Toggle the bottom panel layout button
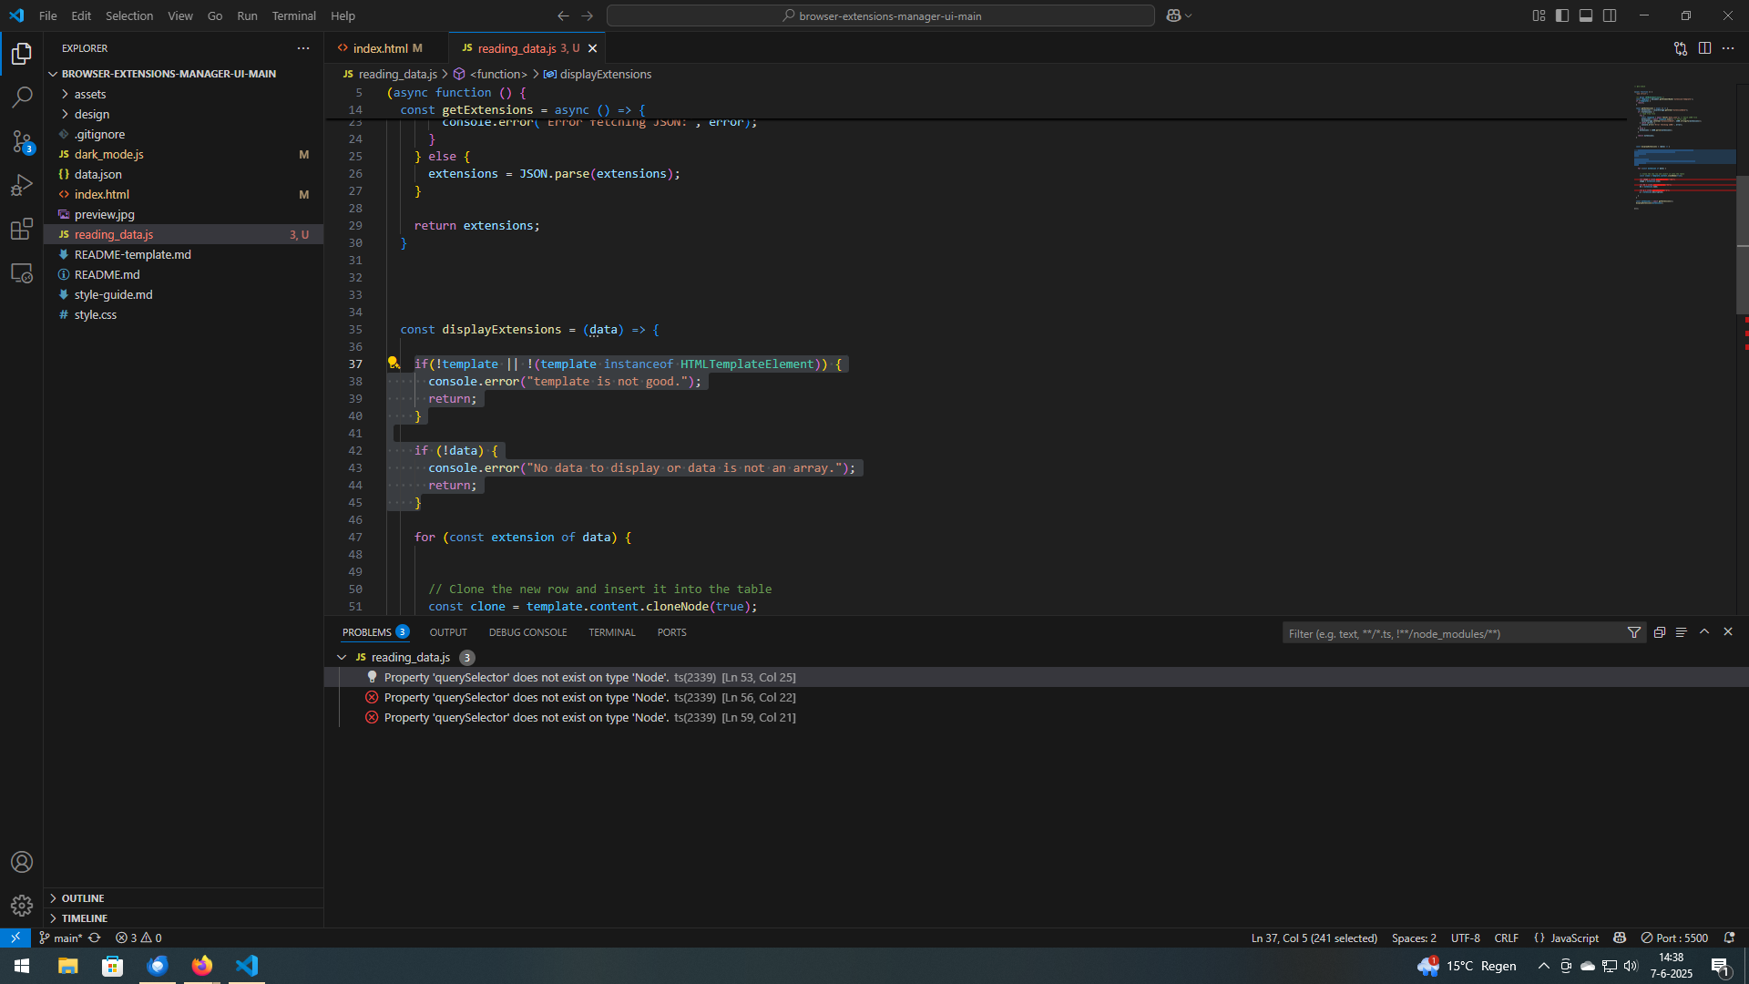Image resolution: width=1749 pixels, height=984 pixels. tap(1586, 15)
